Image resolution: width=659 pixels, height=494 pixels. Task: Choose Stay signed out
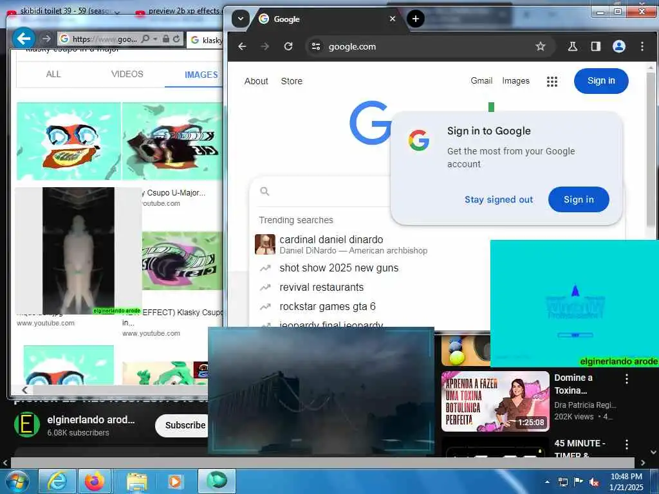[x=499, y=199]
